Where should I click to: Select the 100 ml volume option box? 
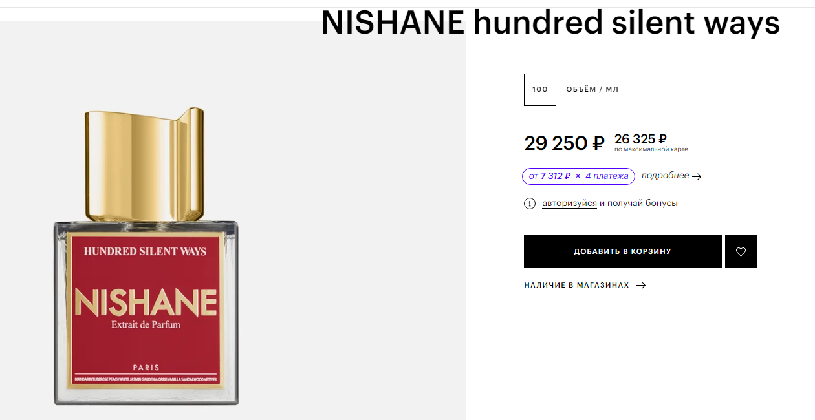(x=540, y=90)
